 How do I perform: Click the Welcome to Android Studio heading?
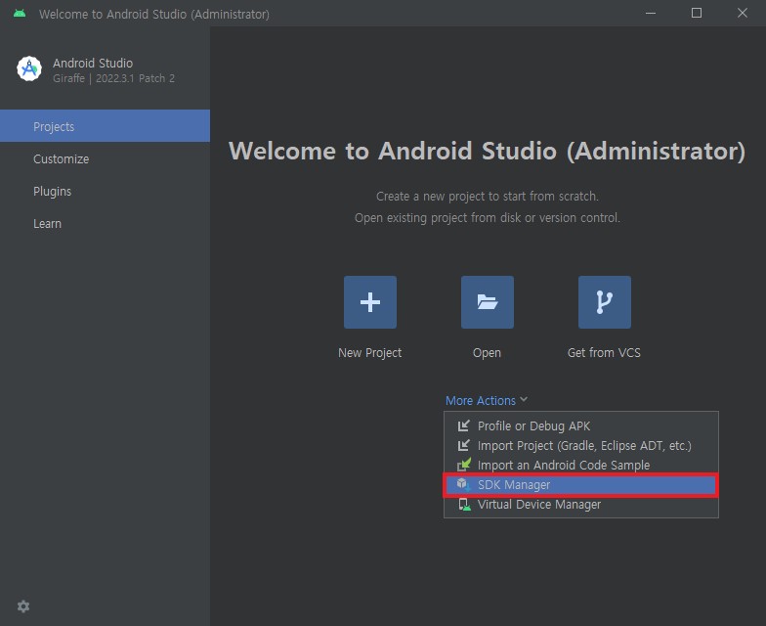click(x=487, y=151)
